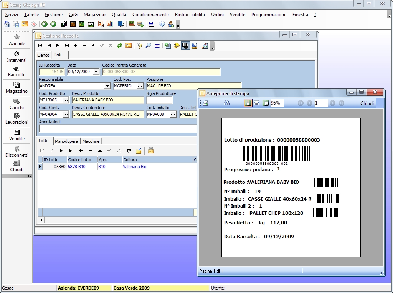
Task: Click the ID Lotto column header
Action: tap(54, 160)
